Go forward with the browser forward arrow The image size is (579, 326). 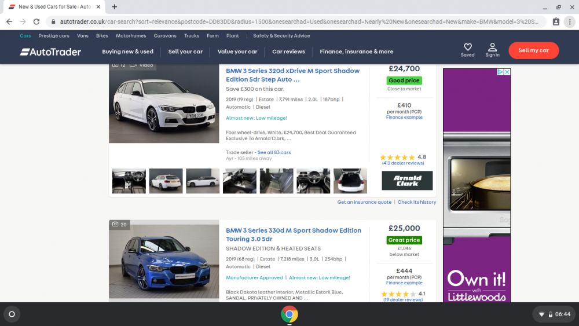point(23,22)
